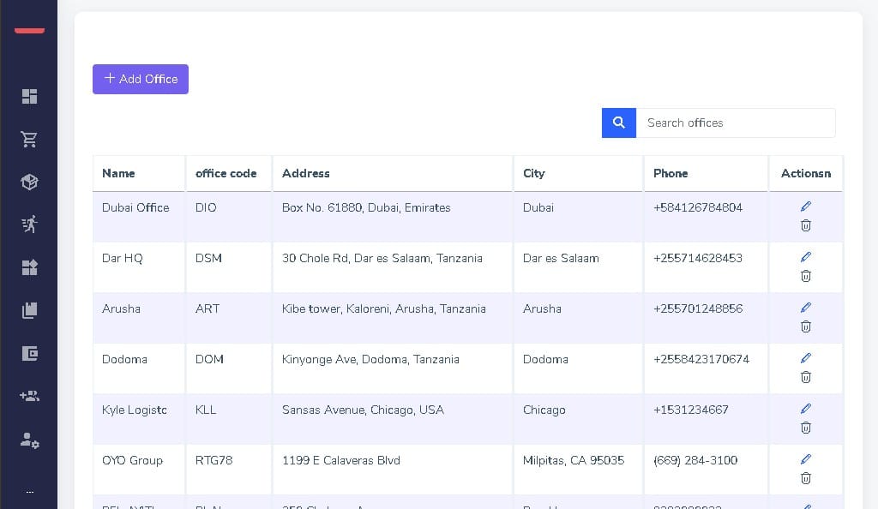878x509 pixels.
Task: Delete the Dar HQ office
Action: [805, 276]
